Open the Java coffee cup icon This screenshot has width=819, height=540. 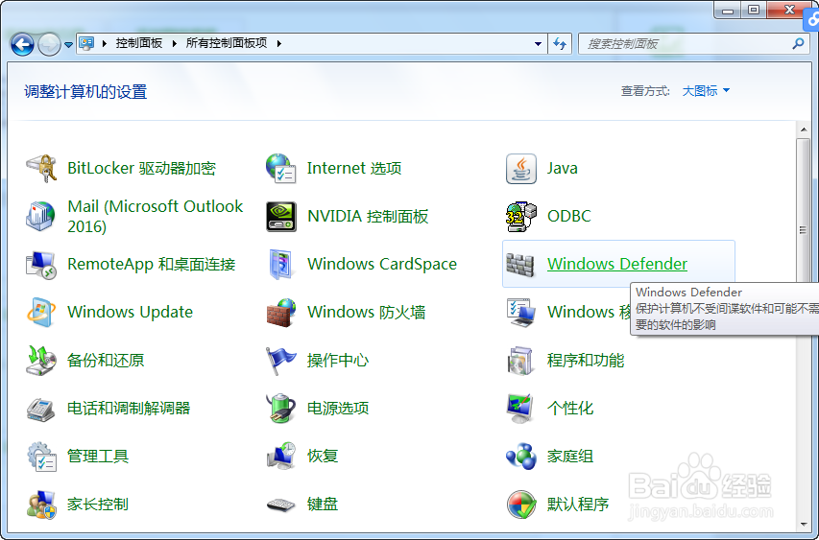point(520,169)
